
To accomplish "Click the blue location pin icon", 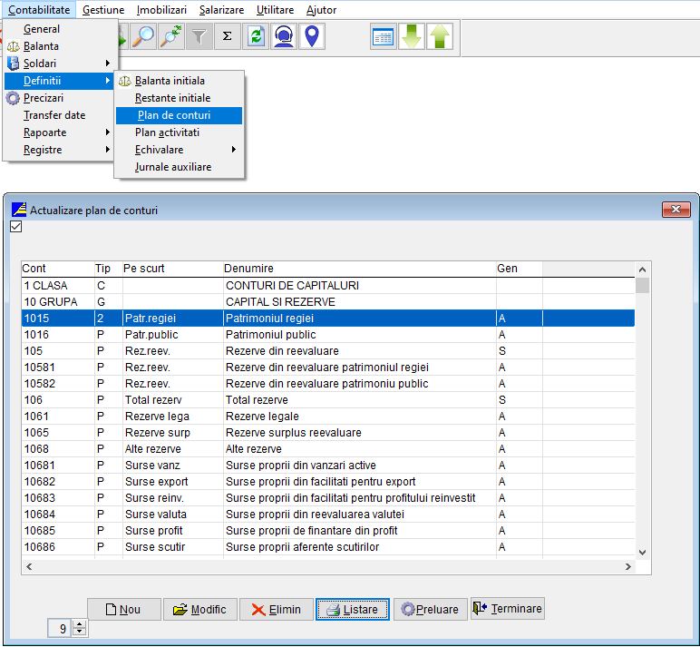I will (312, 36).
